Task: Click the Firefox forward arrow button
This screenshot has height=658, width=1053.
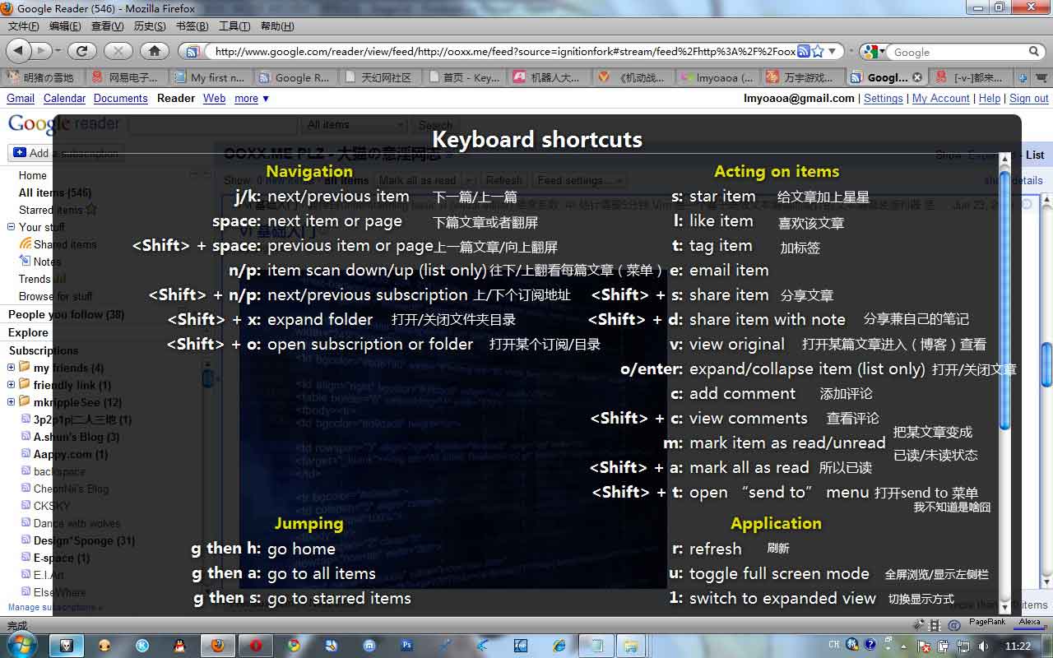Action: tap(41, 50)
